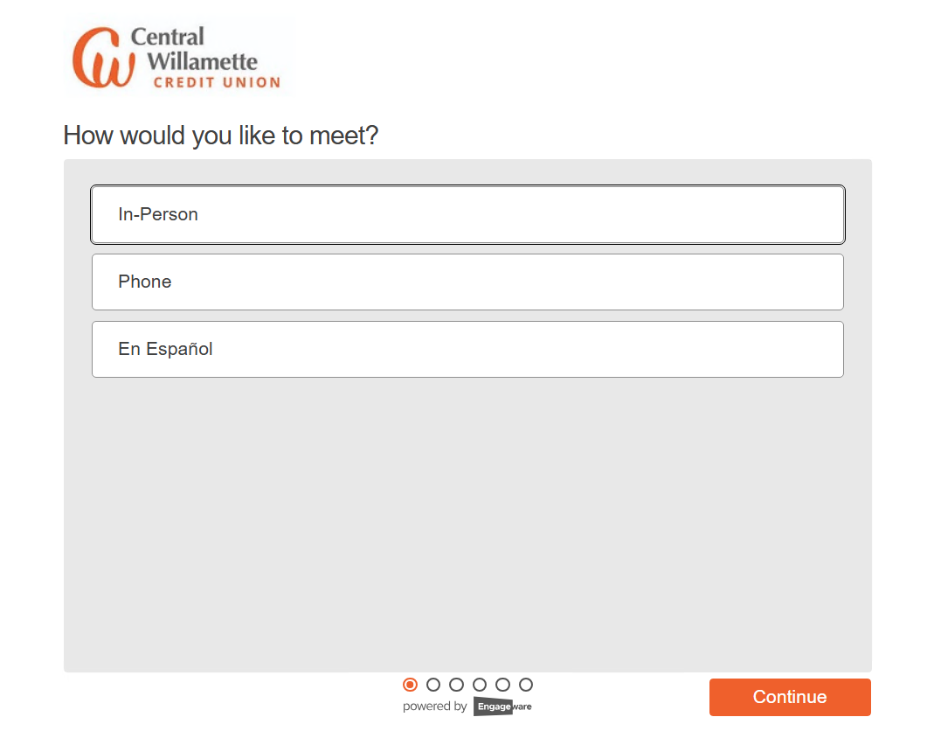Jump to the third step indicator dot

(456, 685)
